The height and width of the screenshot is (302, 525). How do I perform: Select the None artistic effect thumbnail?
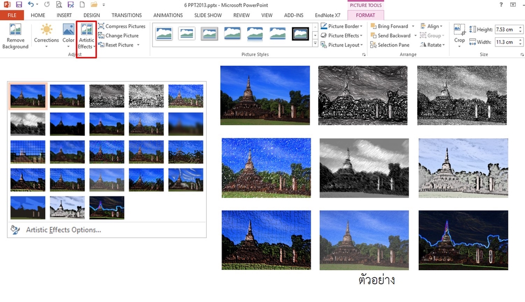[x=28, y=96]
